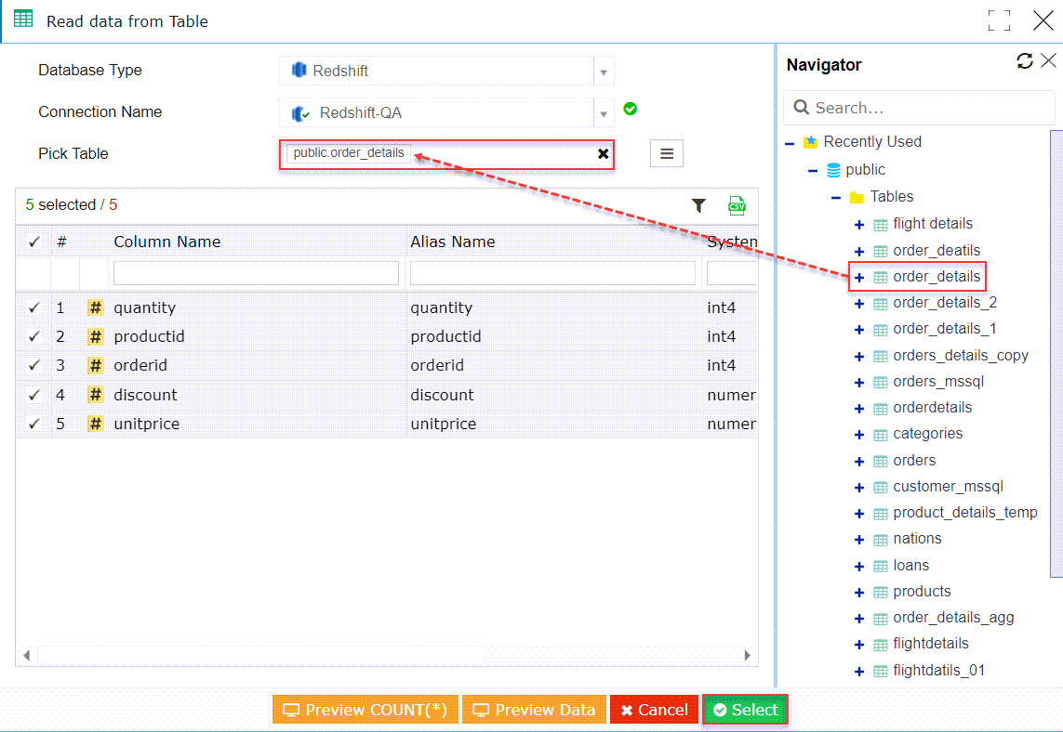The image size is (1063, 732).
Task: Uncheck the orderid column checkbox
Action: 33,366
